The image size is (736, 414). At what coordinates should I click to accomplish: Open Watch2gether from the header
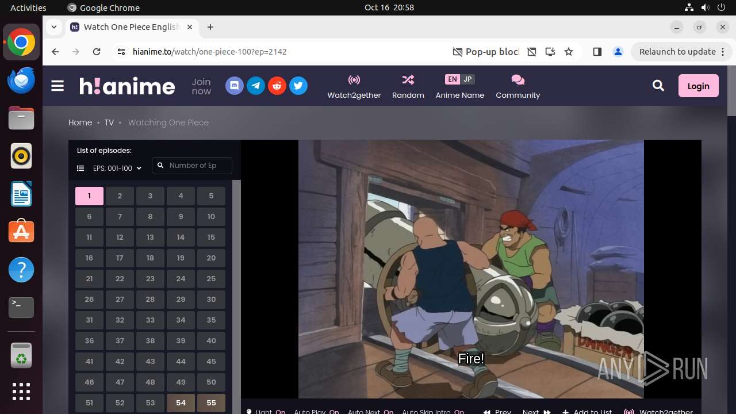(354, 87)
